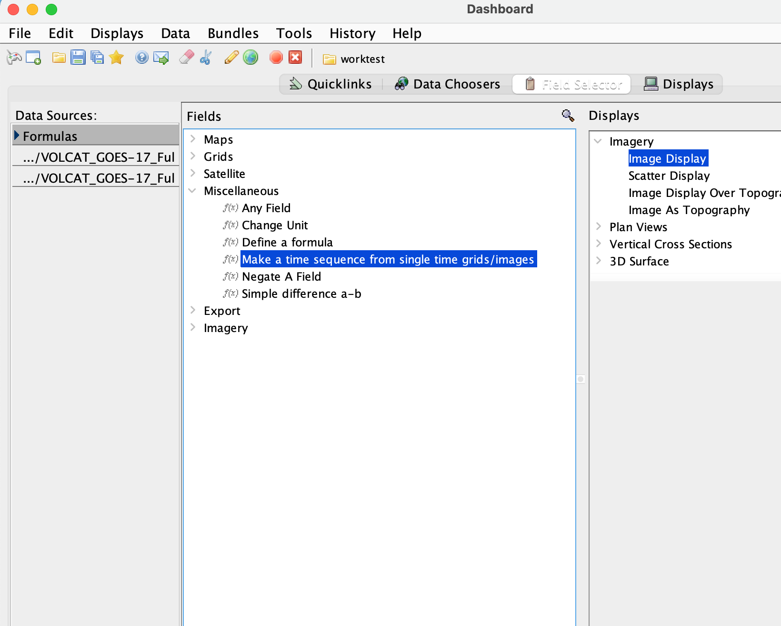
Task: Click the yellow star favorites icon
Action: [116, 58]
